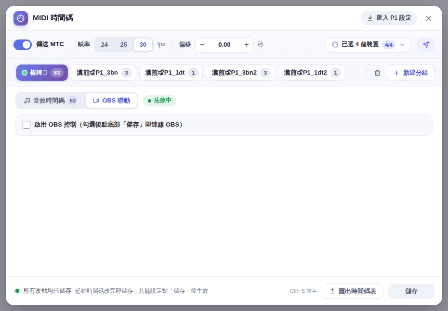Screen dimensions: 448x311
Task: Close the MIDI 時間碼 dialog
Action: pos(428,18)
